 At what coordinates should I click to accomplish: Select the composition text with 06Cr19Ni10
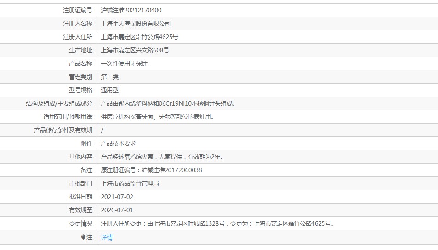click(x=169, y=104)
